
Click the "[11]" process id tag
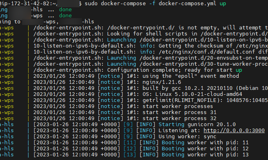pyautogui.click(x=130, y=143)
